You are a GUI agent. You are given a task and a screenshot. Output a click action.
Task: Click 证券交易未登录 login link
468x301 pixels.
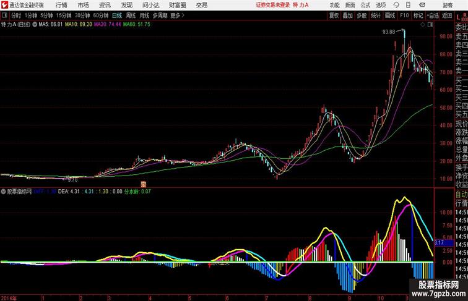(x=273, y=5)
